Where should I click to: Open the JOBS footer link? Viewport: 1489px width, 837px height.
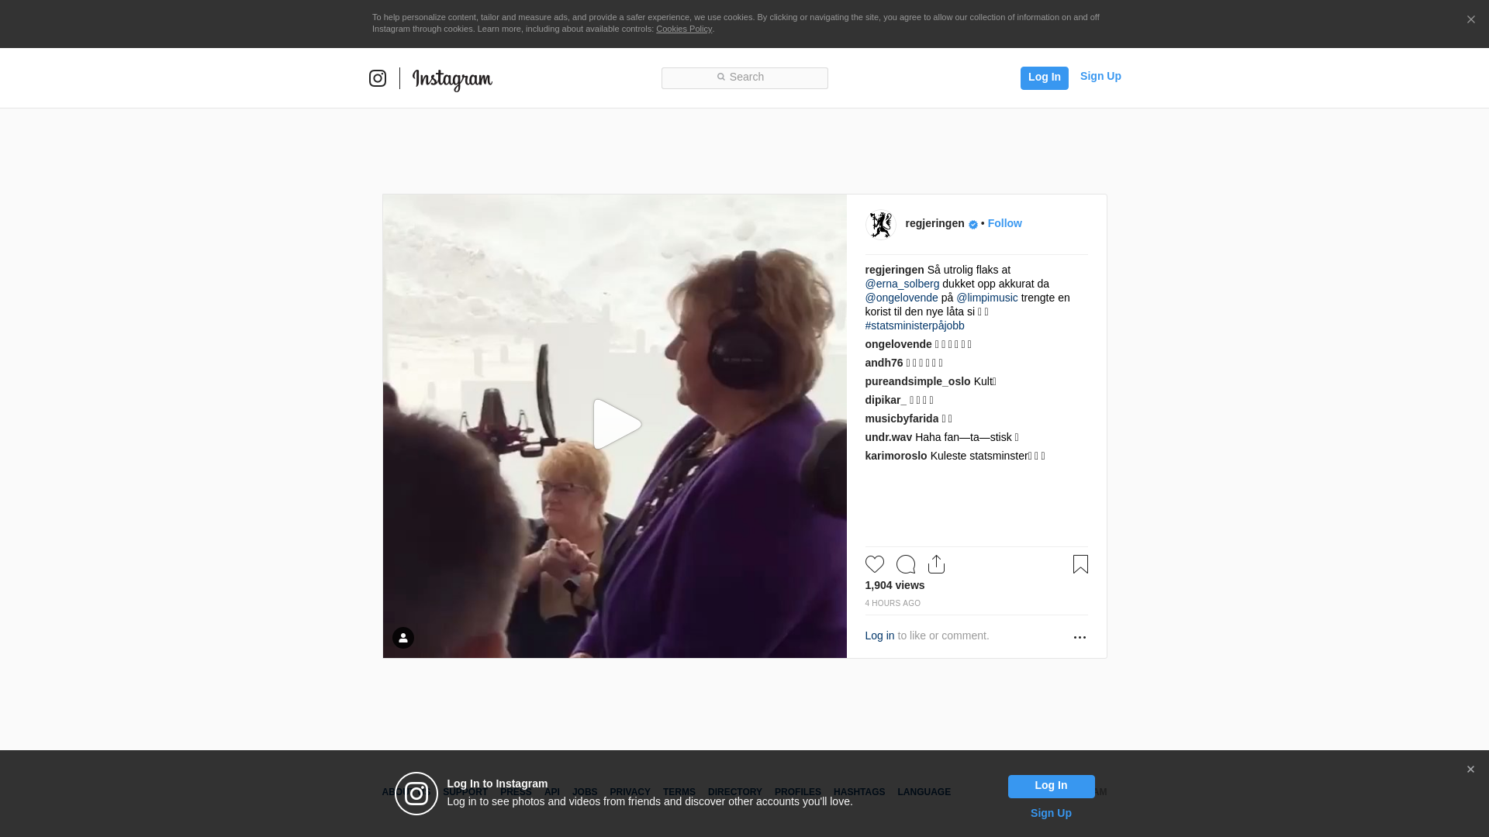585,792
